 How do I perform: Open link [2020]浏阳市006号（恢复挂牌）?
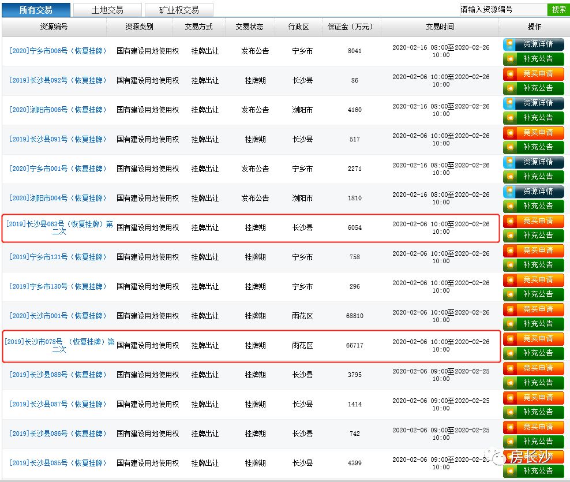pyautogui.click(x=58, y=110)
